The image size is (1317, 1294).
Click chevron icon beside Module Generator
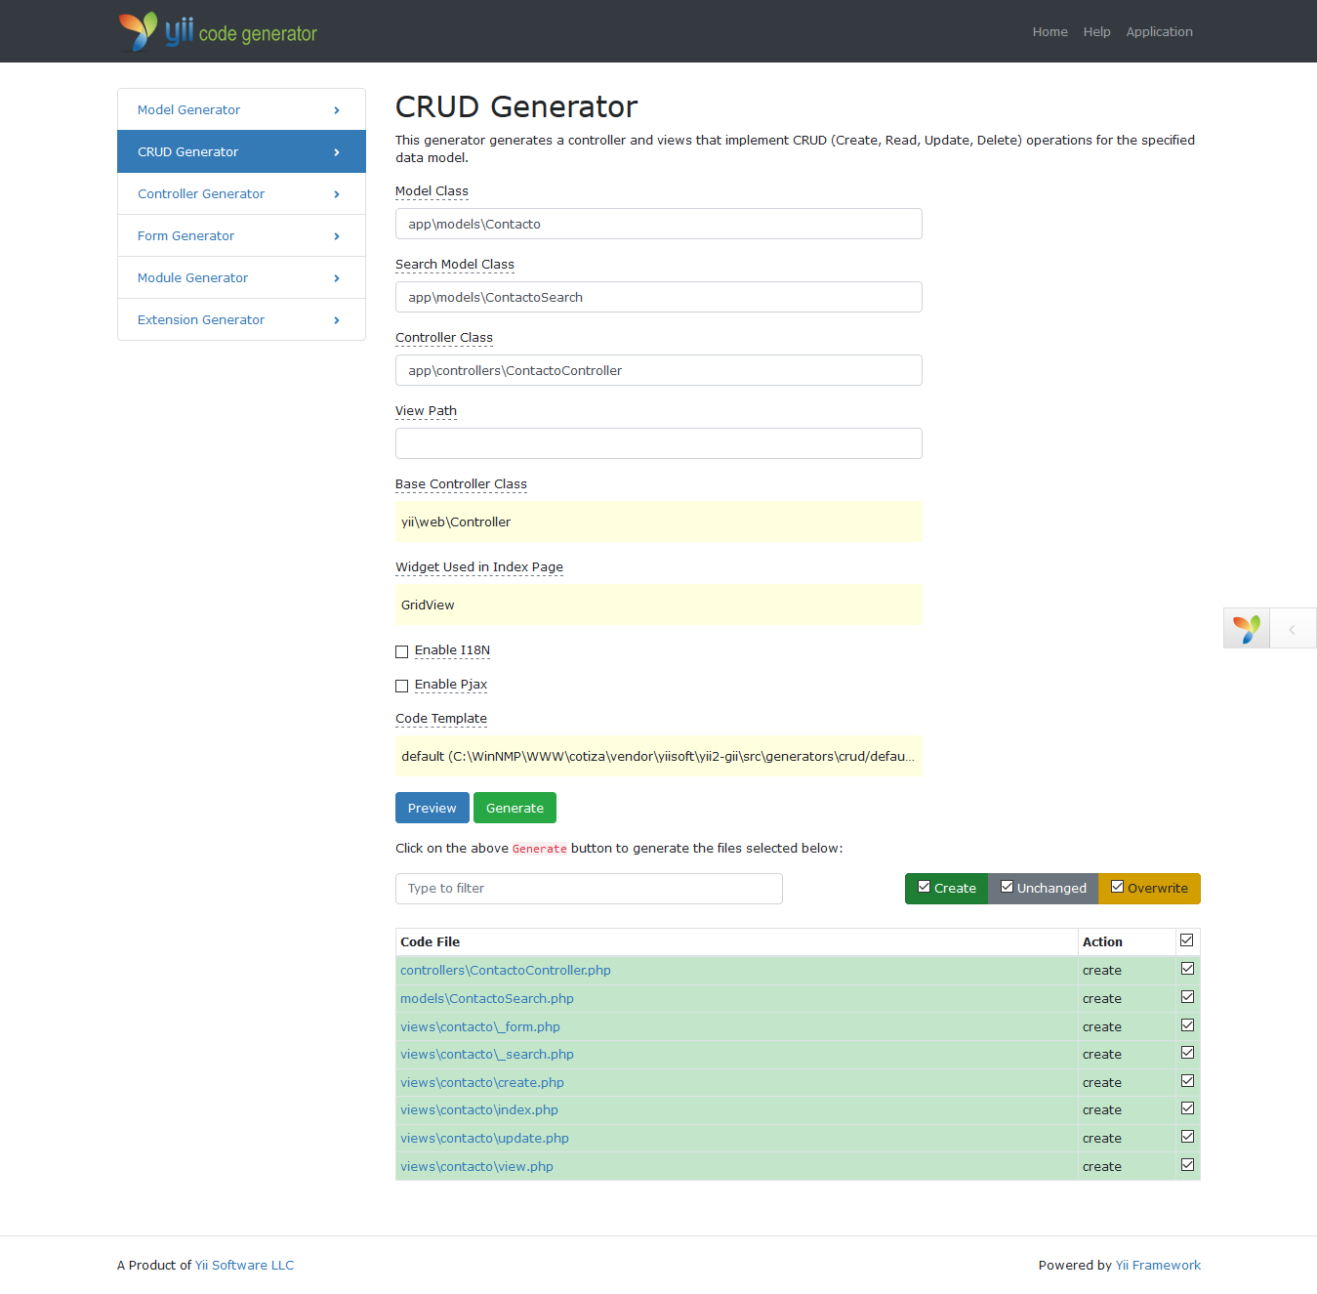click(337, 278)
